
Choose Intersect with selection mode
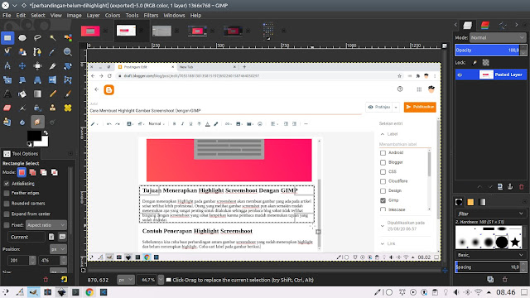point(55,172)
